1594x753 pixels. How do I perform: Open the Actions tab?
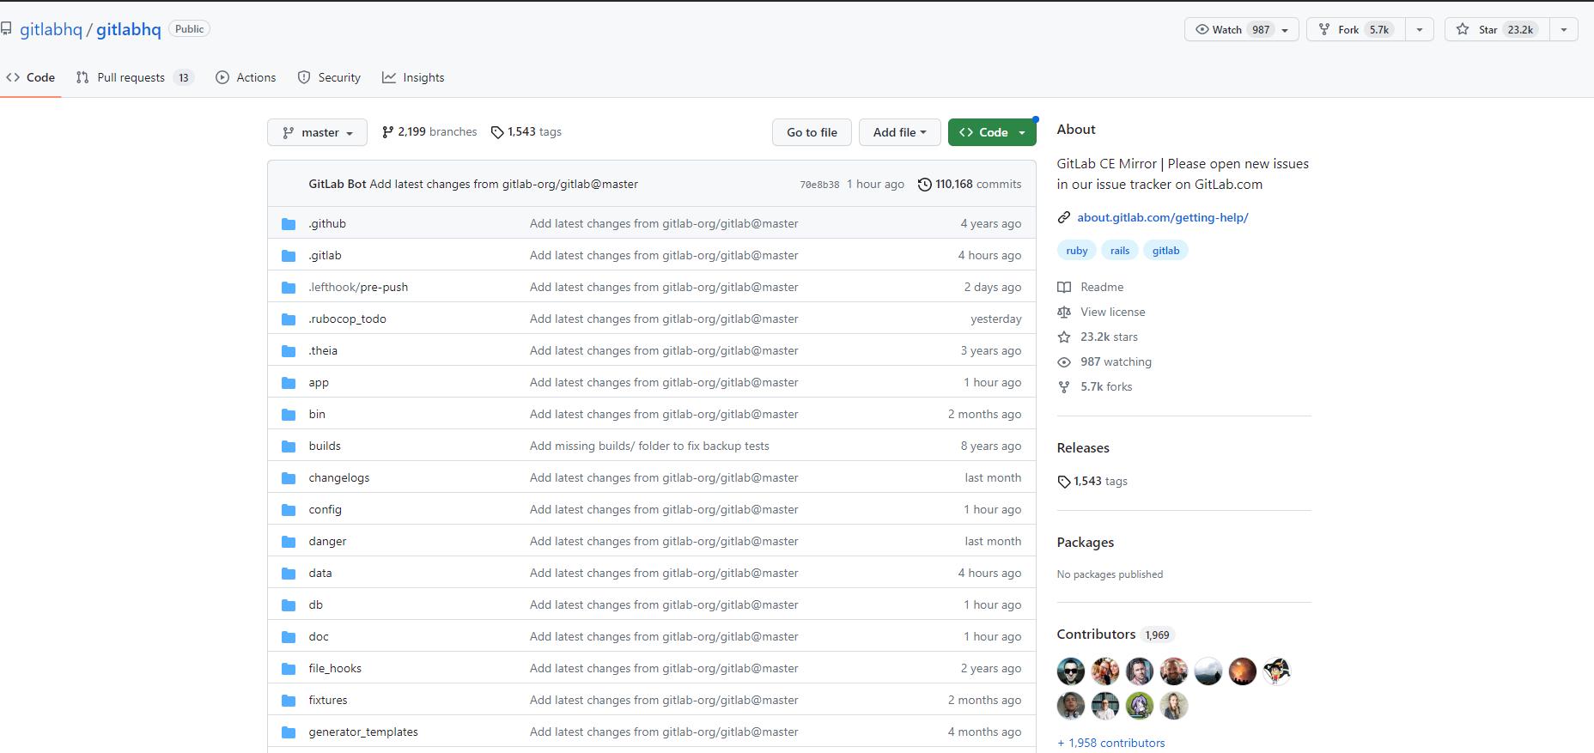(x=246, y=77)
